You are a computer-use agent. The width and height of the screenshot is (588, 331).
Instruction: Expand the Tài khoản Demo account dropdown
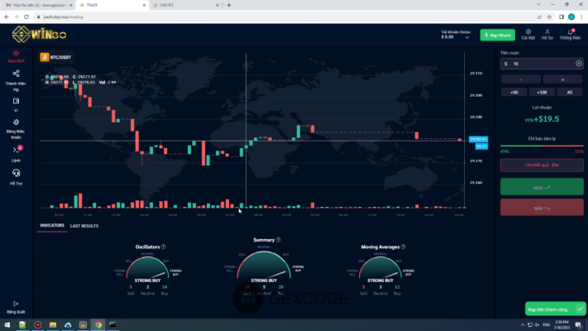tap(456, 35)
